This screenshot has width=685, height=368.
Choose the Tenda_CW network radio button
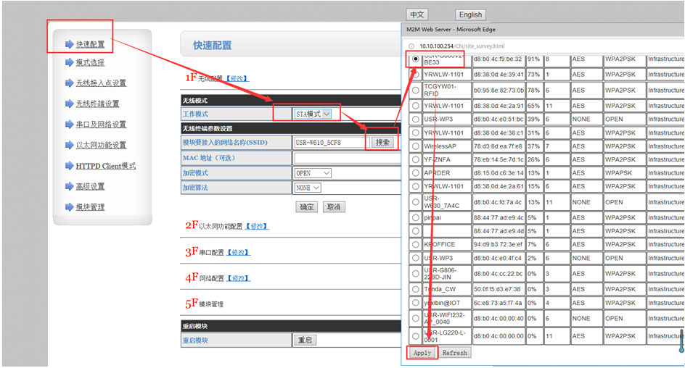click(x=415, y=290)
